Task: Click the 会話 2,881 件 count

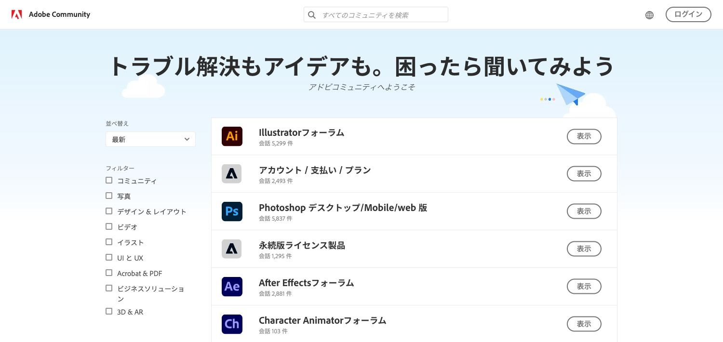Action: pos(275,294)
